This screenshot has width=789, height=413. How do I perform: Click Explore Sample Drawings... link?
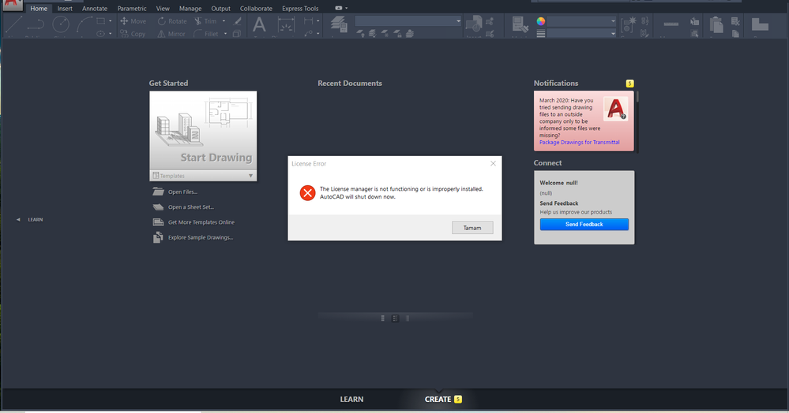(201, 238)
